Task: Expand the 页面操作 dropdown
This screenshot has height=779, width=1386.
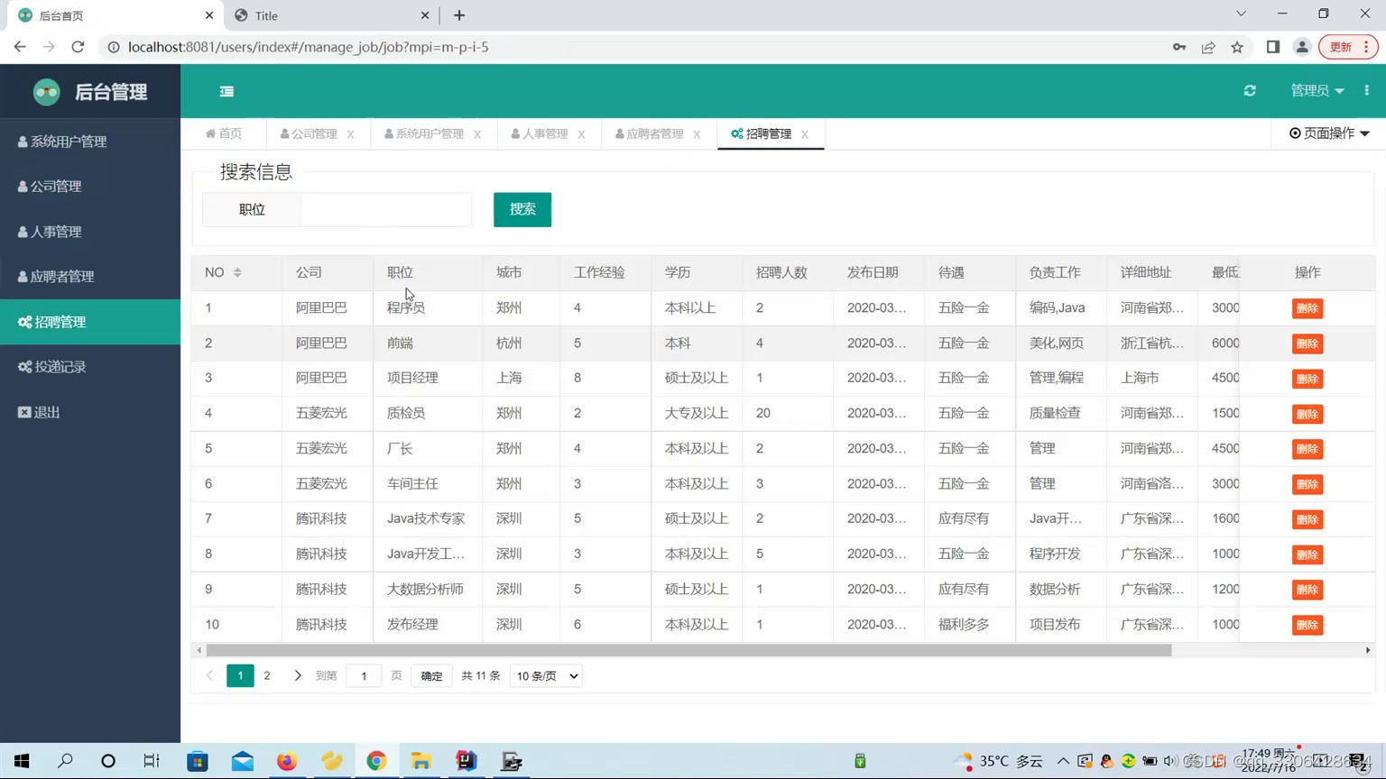Action: pyautogui.click(x=1329, y=133)
